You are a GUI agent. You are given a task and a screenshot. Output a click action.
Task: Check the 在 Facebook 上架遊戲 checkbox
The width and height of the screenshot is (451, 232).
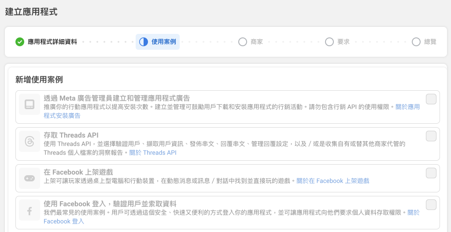click(431, 173)
